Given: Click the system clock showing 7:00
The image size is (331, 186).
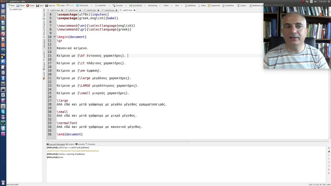Looking at the screenshot, I should [x=322, y=2].
